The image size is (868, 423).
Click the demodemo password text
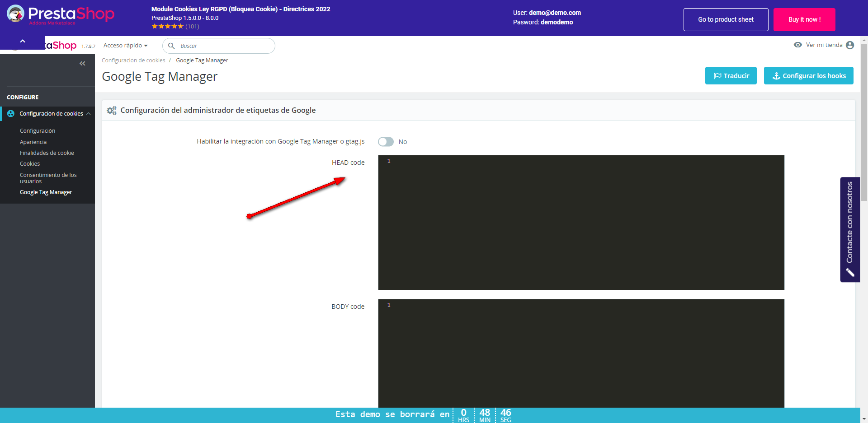557,22
